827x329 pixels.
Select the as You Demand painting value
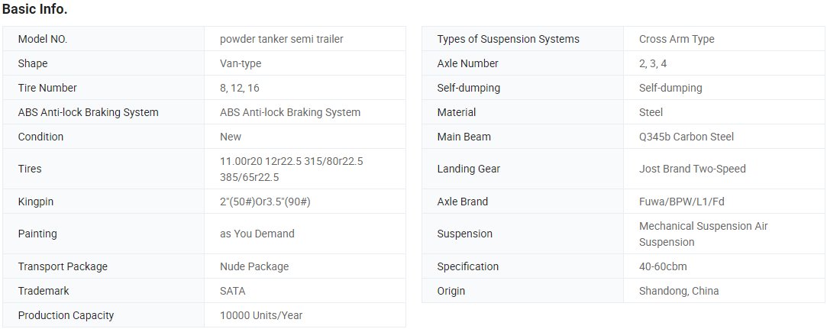257,234
